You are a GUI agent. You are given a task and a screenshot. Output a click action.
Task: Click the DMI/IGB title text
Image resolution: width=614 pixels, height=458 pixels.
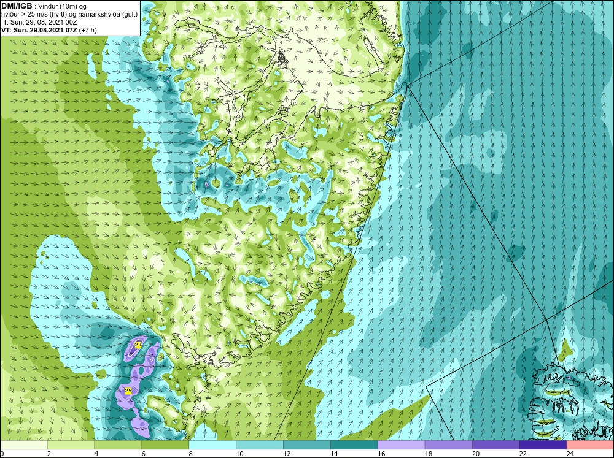pos(17,6)
